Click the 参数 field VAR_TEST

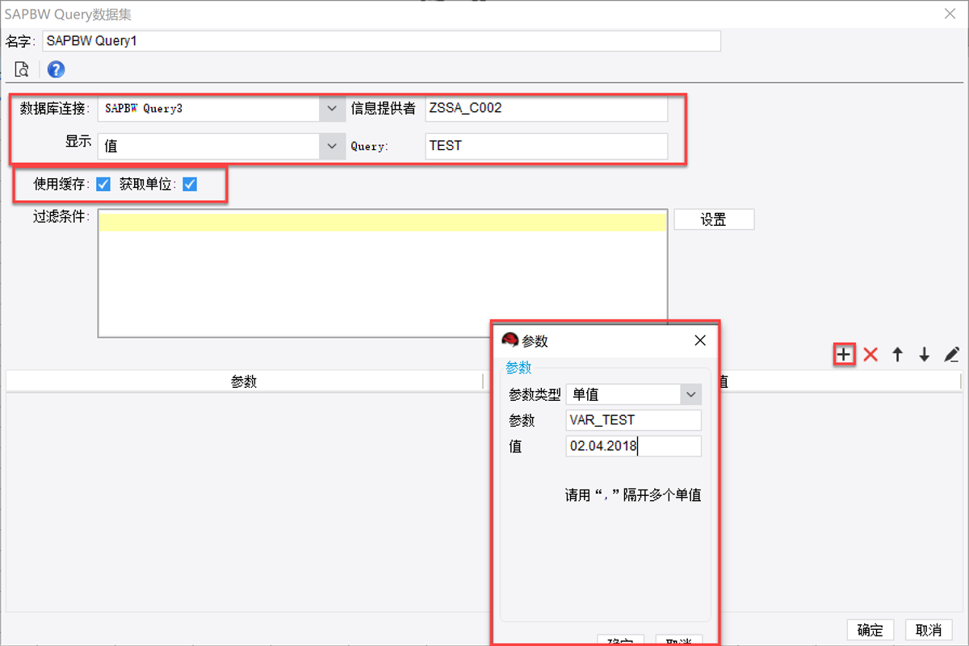[634, 420]
